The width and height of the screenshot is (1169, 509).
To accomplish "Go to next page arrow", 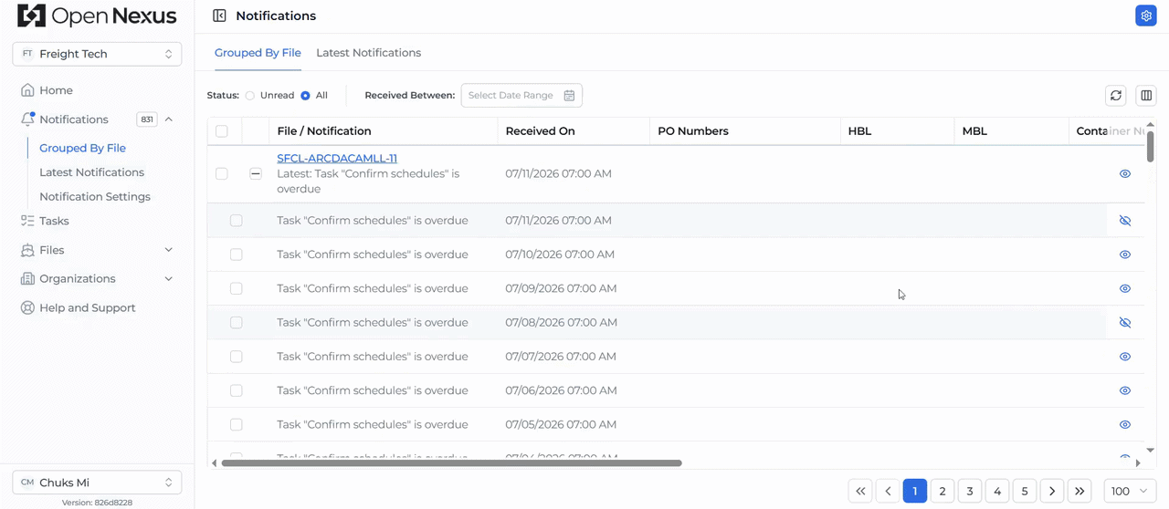I will [1052, 491].
